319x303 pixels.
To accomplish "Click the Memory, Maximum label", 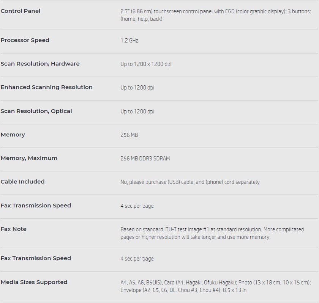I will (29, 158).
